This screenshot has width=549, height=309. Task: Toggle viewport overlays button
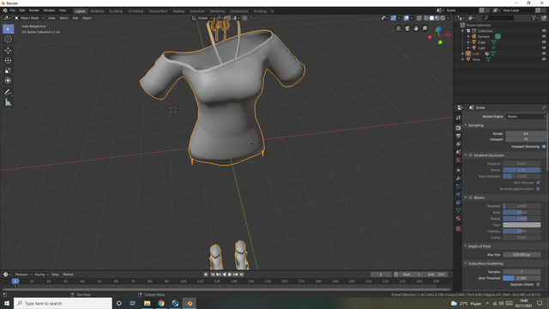coord(406,18)
